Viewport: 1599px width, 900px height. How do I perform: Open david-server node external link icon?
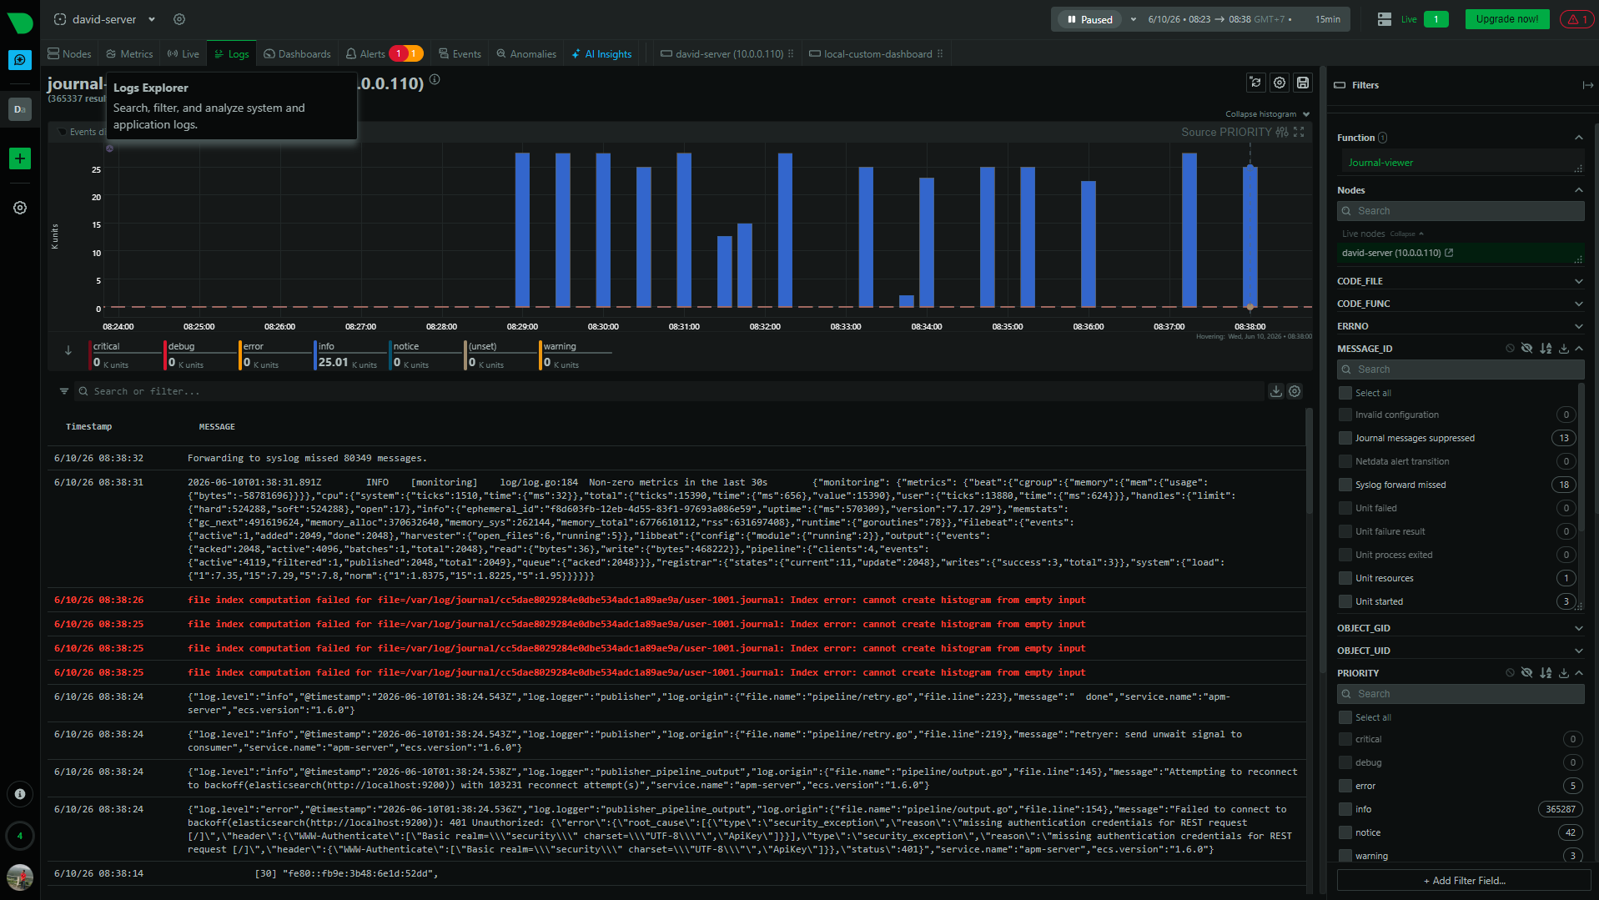tap(1449, 253)
